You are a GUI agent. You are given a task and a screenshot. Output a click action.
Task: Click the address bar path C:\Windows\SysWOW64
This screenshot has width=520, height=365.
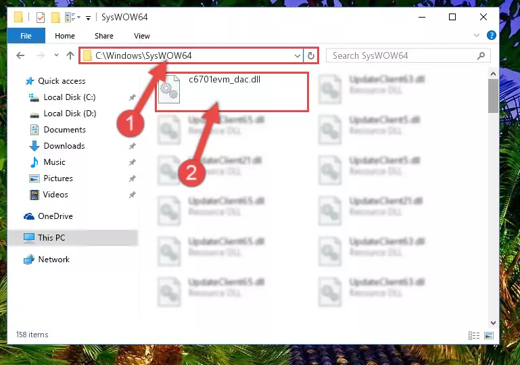click(x=143, y=55)
